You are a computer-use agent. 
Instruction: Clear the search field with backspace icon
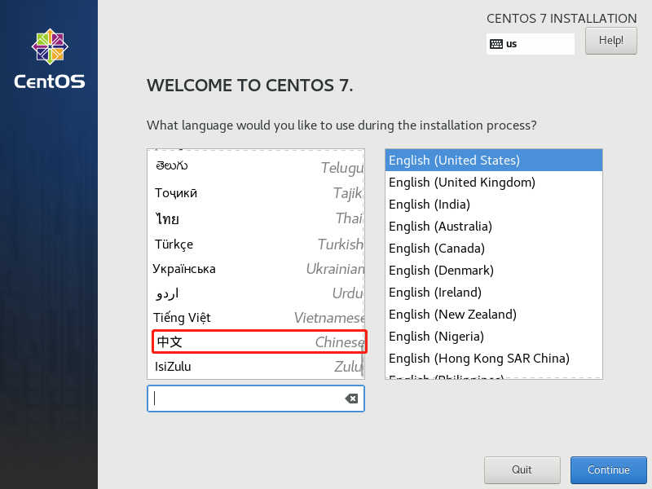click(351, 399)
